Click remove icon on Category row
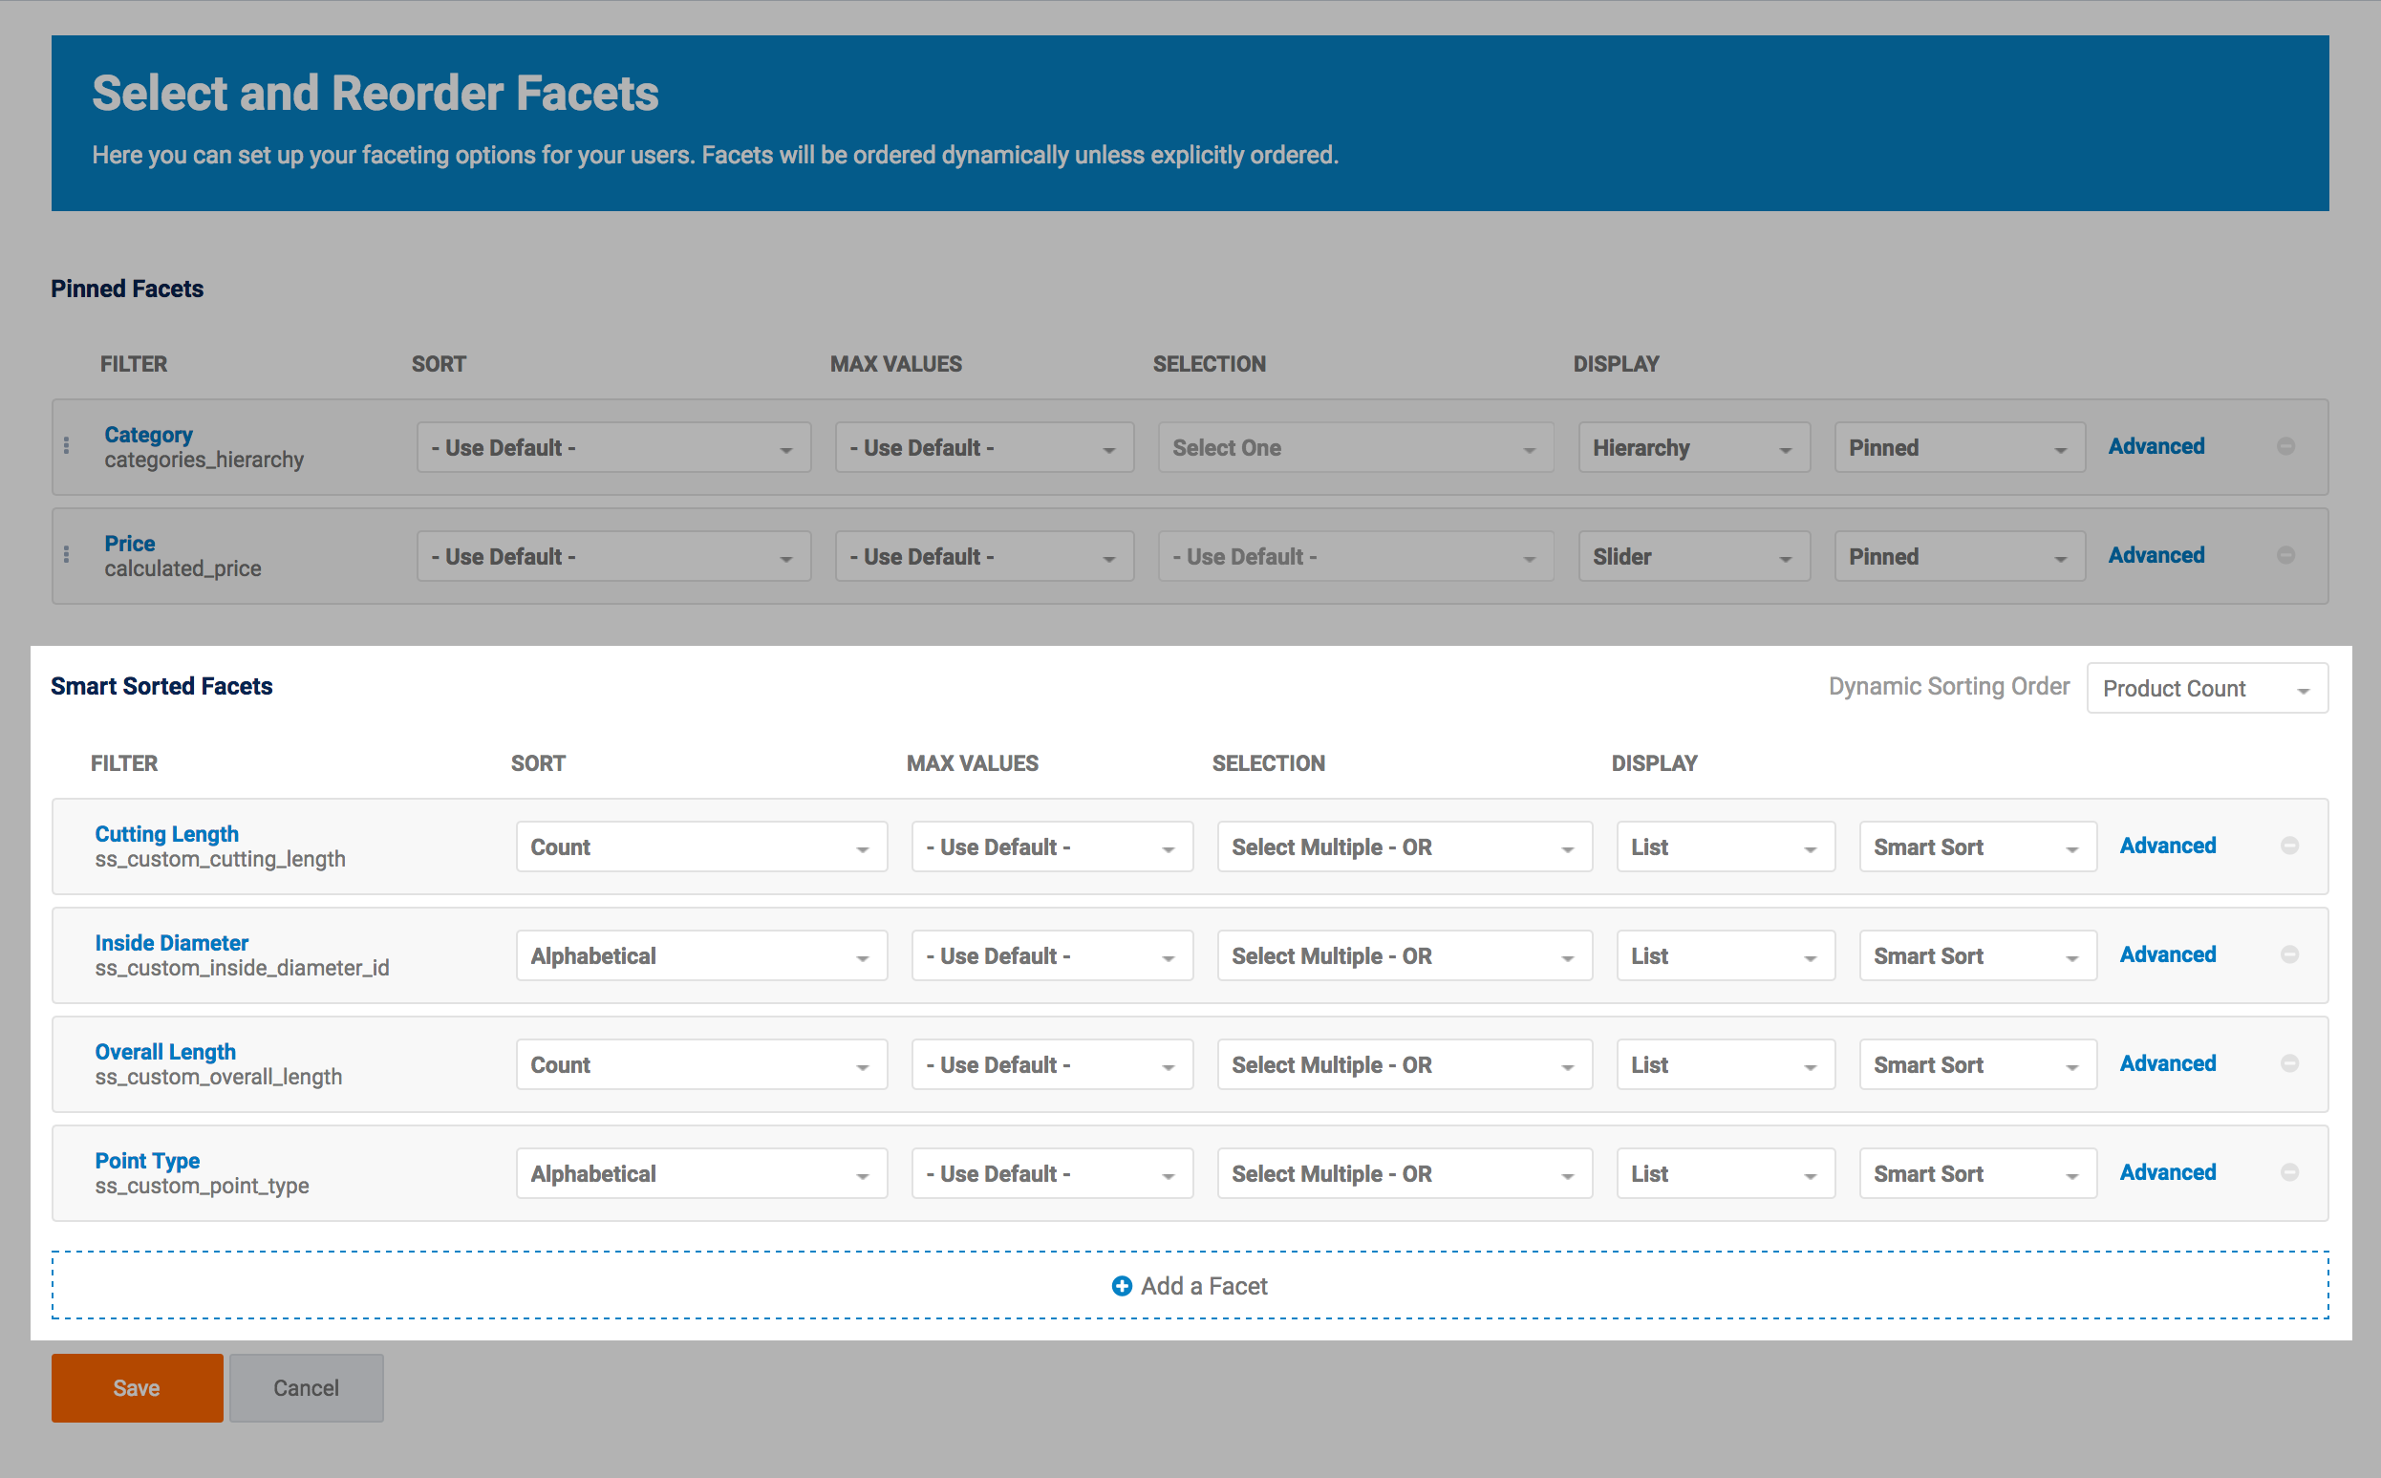 [x=2285, y=447]
